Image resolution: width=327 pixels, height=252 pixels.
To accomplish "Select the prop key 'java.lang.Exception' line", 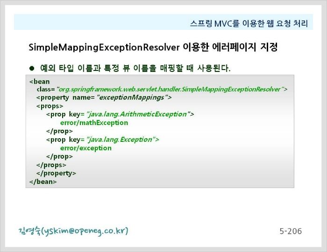I will pyautogui.click(x=103, y=140).
